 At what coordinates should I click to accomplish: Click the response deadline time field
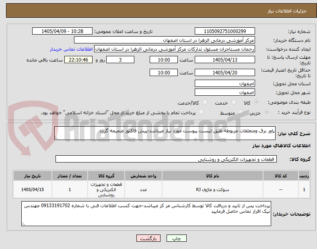[x=164, y=60]
